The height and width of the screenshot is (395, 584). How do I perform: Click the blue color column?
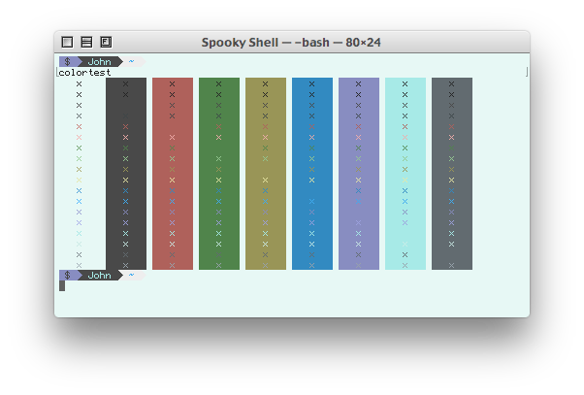pos(312,174)
